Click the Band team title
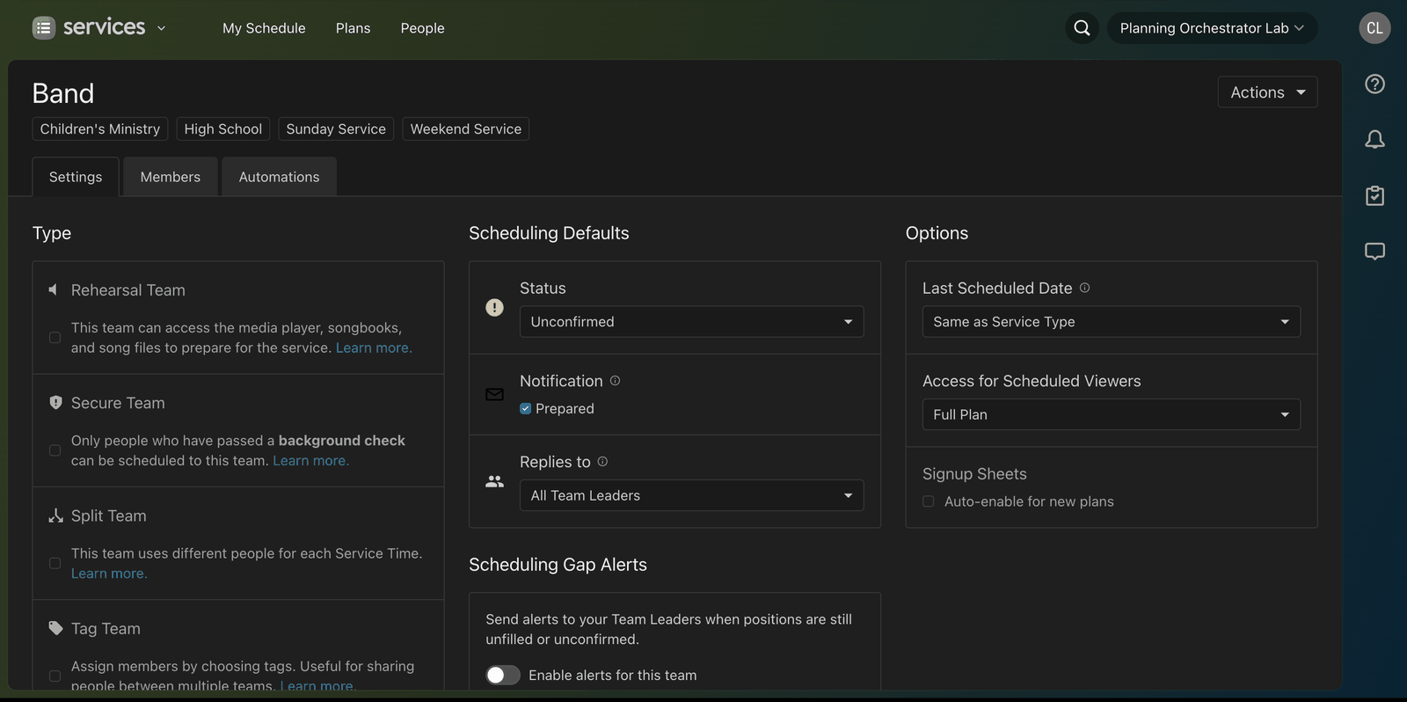1407x702 pixels. pos(63,93)
